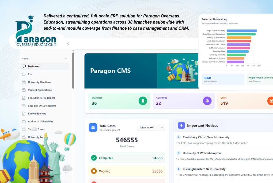
Task: Select the Knowledge Hub document icon
Action: pos(24,113)
